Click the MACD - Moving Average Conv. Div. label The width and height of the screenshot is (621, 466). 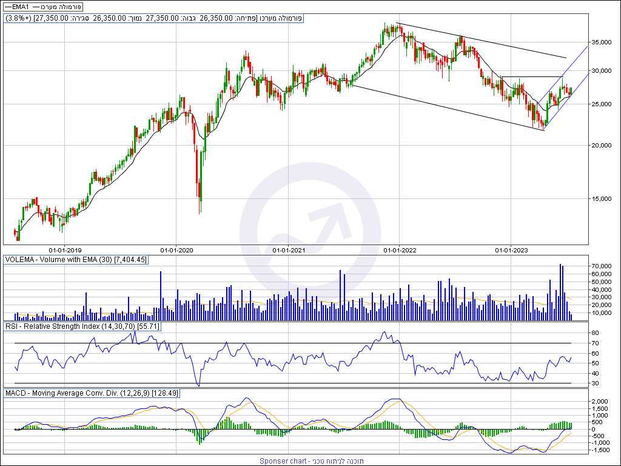92,393
